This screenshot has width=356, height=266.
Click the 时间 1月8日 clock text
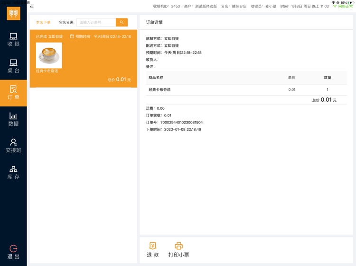pos(304,6)
